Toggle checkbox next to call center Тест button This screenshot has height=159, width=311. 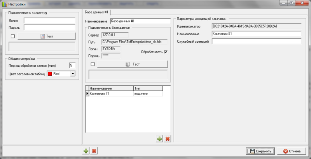12,36
